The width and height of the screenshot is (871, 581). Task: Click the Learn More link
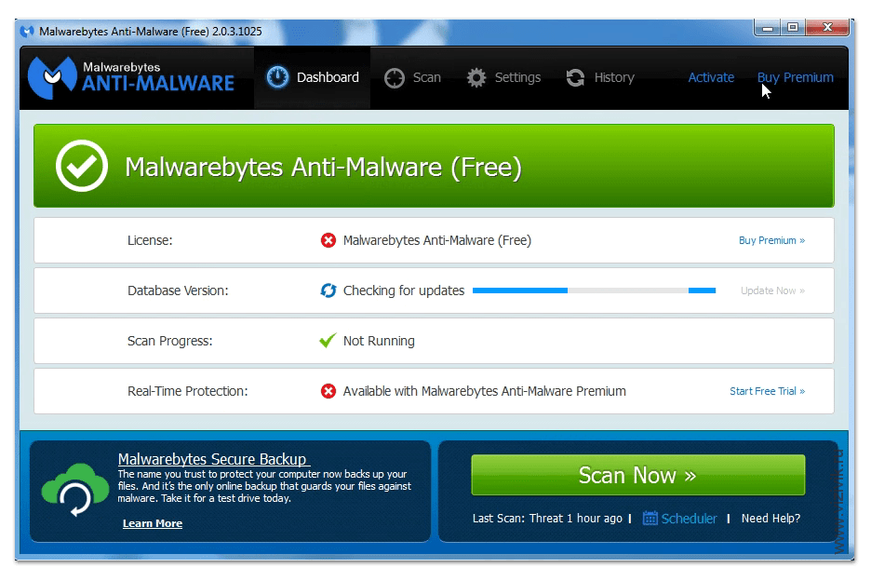[153, 523]
